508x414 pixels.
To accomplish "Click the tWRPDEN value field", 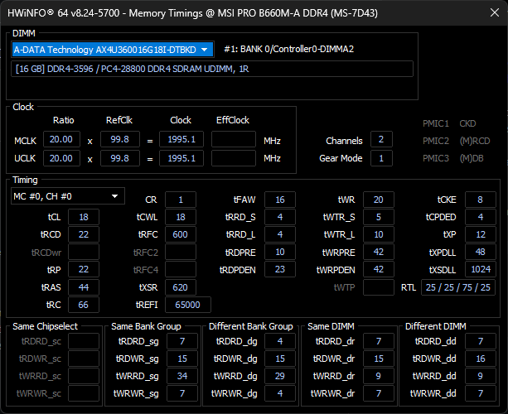I will 379,269.
